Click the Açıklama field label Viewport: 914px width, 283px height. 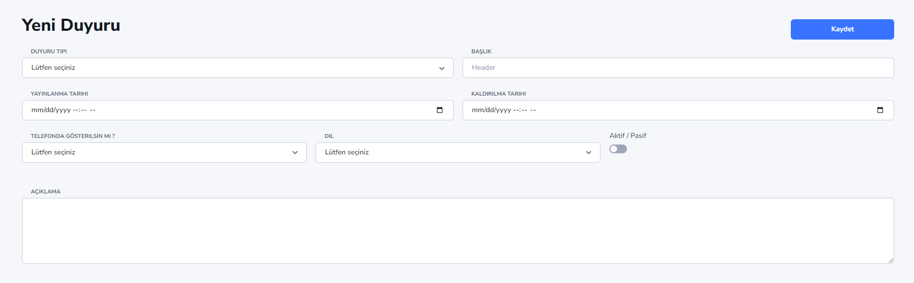point(46,191)
